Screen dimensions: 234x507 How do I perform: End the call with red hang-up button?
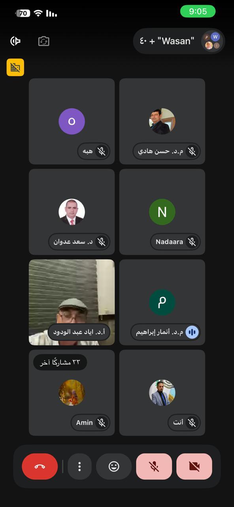coord(40,467)
